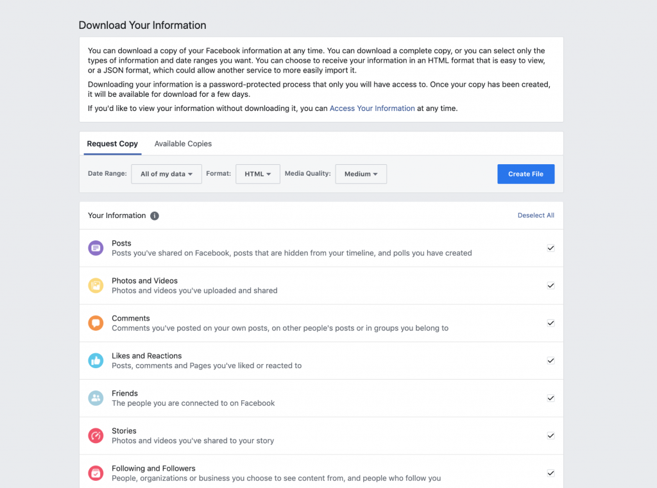Screen dimensions: 657x488
Task: Click the 'Format:' label
Action: [x=218, y=173]
